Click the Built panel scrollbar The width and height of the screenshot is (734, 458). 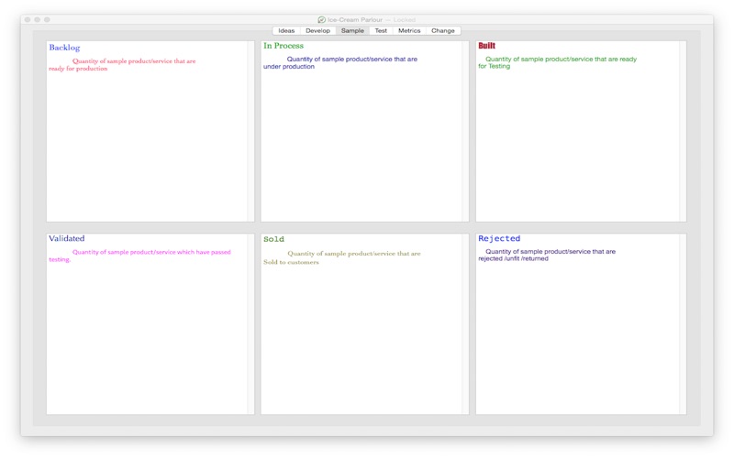(683, 131)
